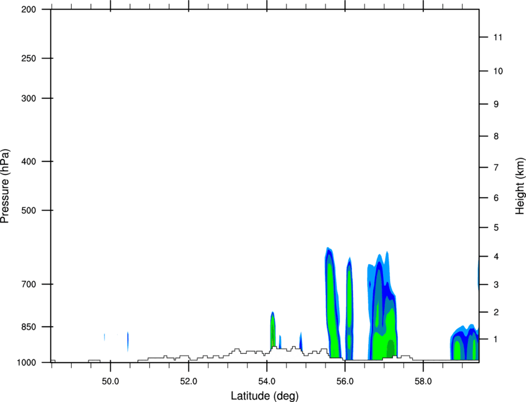Click the 700 pressure tick label
The image size is (526, 402).
(29, 284)
